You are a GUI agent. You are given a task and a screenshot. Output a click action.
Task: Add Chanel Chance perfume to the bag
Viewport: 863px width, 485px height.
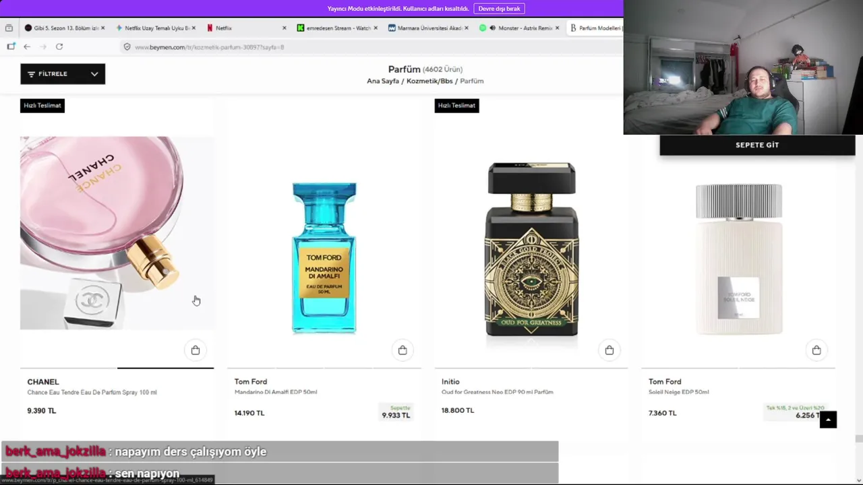click(196, 350)
